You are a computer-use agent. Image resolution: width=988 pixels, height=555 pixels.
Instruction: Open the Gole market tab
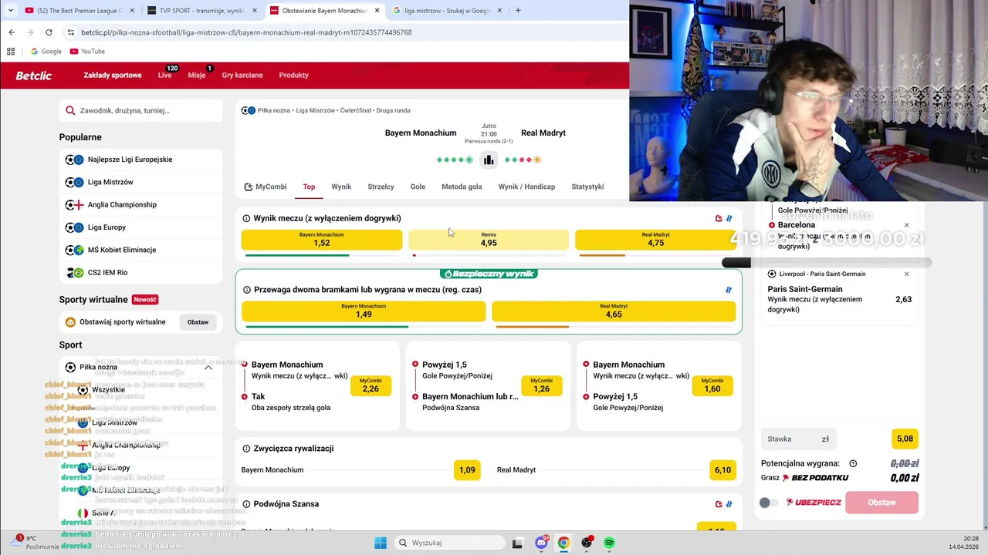pos(418,187)
